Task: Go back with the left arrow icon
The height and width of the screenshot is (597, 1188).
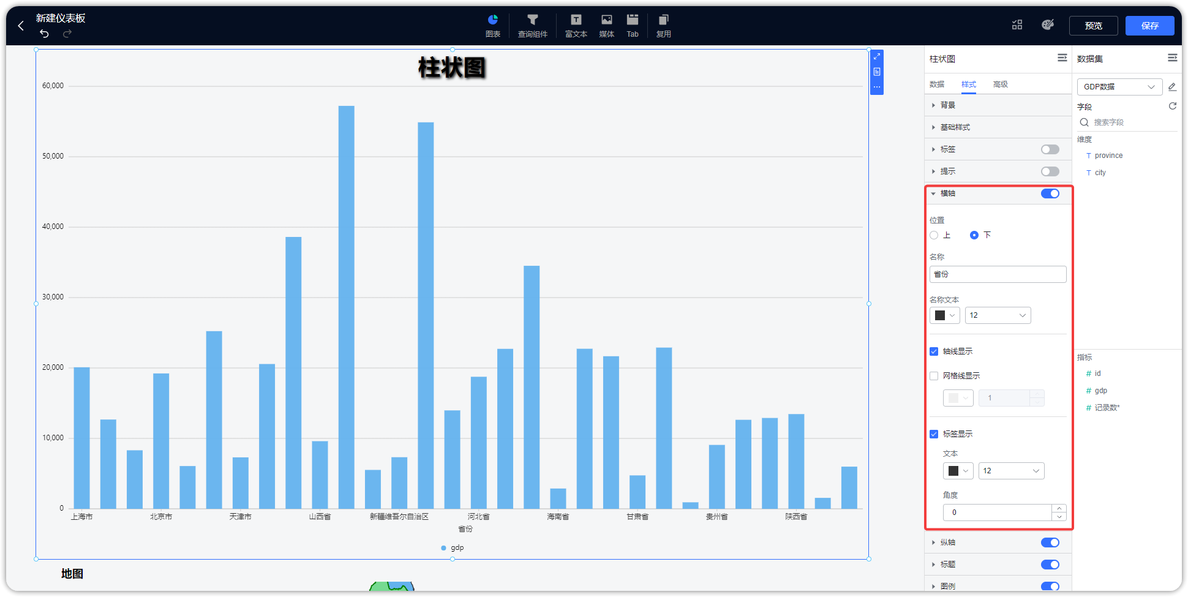Action: click(x=21, y=26)
